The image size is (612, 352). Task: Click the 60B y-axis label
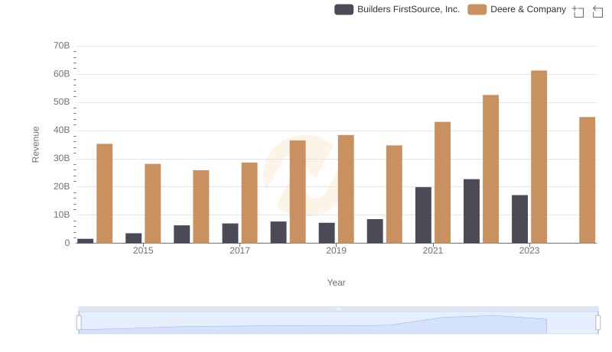tap(62, 74)
